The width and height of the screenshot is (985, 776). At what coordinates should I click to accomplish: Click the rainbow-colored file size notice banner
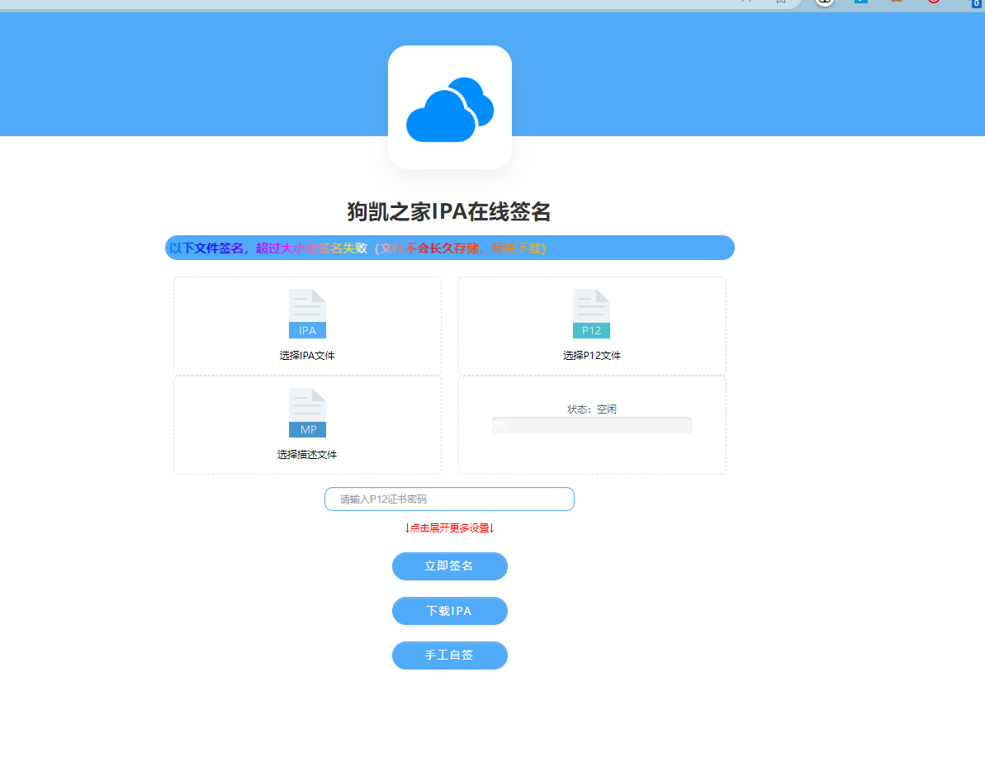click(450, 248)
